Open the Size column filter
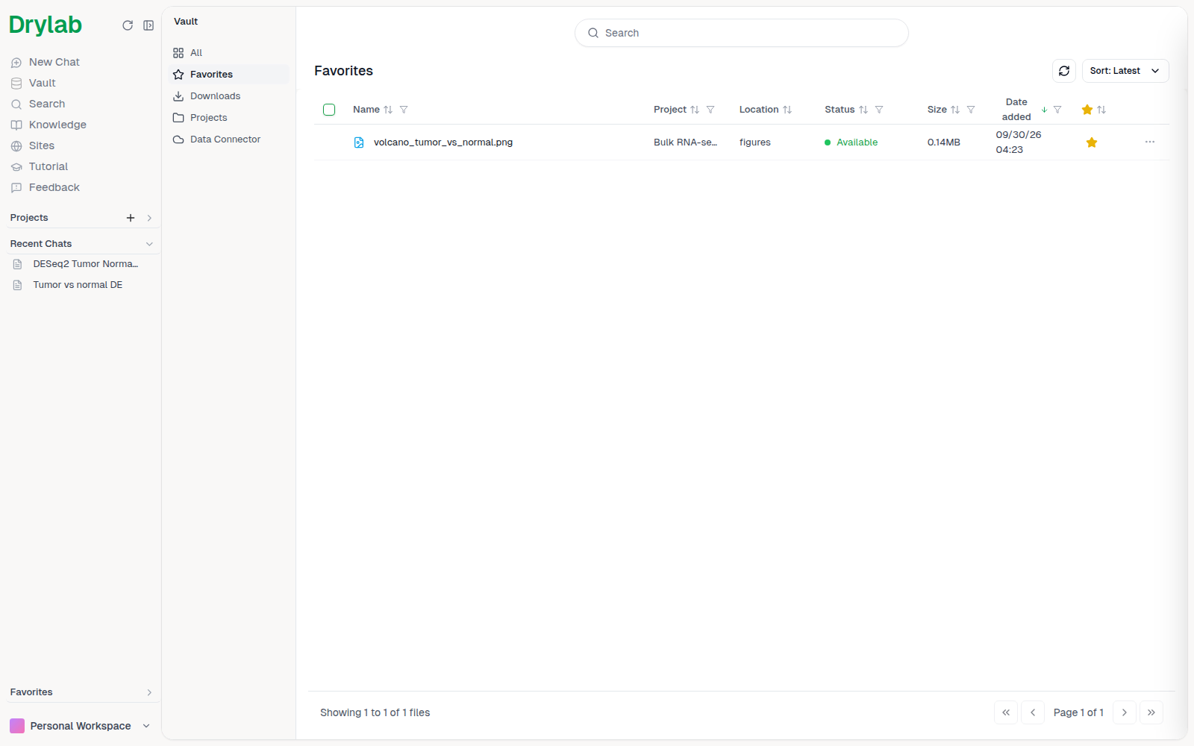 tap(971, 110)
